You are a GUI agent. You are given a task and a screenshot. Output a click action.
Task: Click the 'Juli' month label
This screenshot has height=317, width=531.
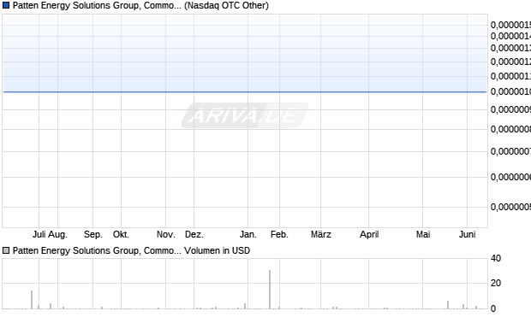coord(39,234)
